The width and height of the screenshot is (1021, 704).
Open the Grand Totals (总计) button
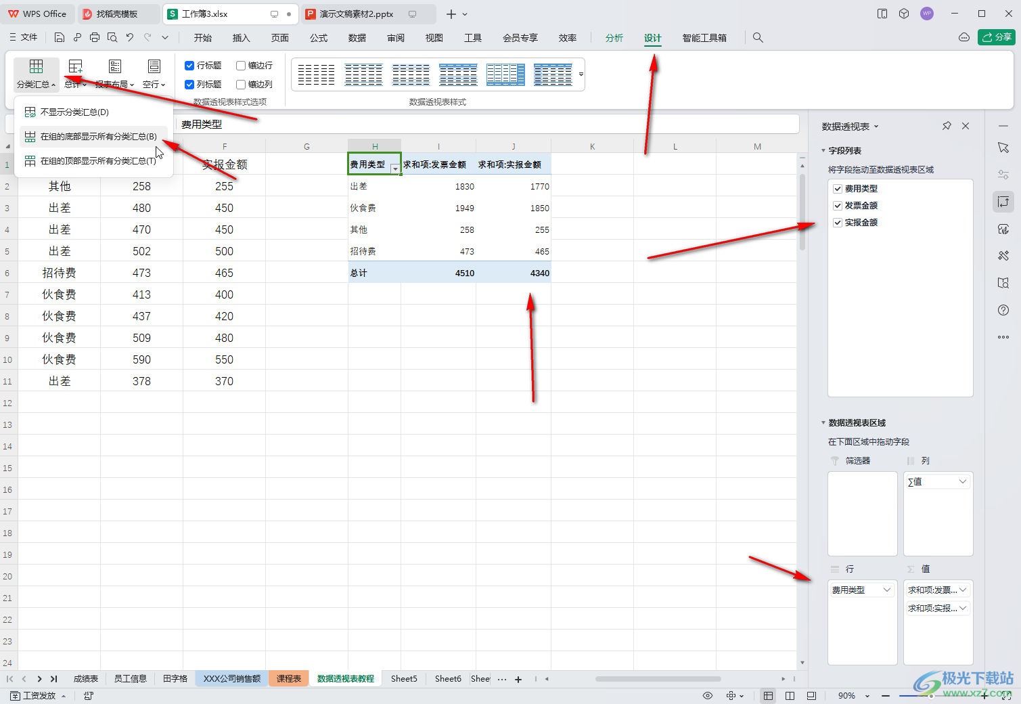click(75, 74)
